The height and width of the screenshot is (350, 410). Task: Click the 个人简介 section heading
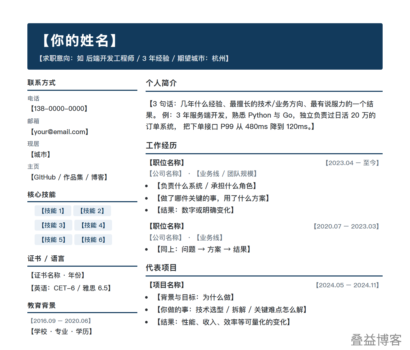coord(161,83)
